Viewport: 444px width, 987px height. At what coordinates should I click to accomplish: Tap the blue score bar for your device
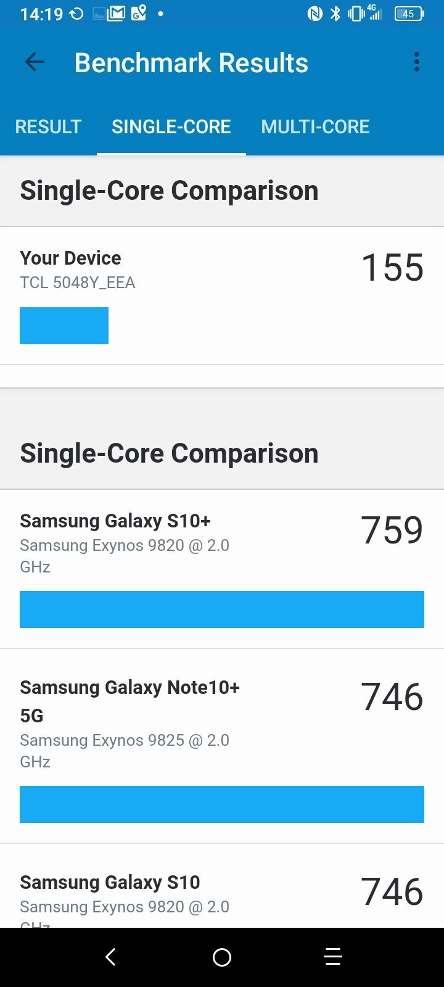click(x=64, y=326)
